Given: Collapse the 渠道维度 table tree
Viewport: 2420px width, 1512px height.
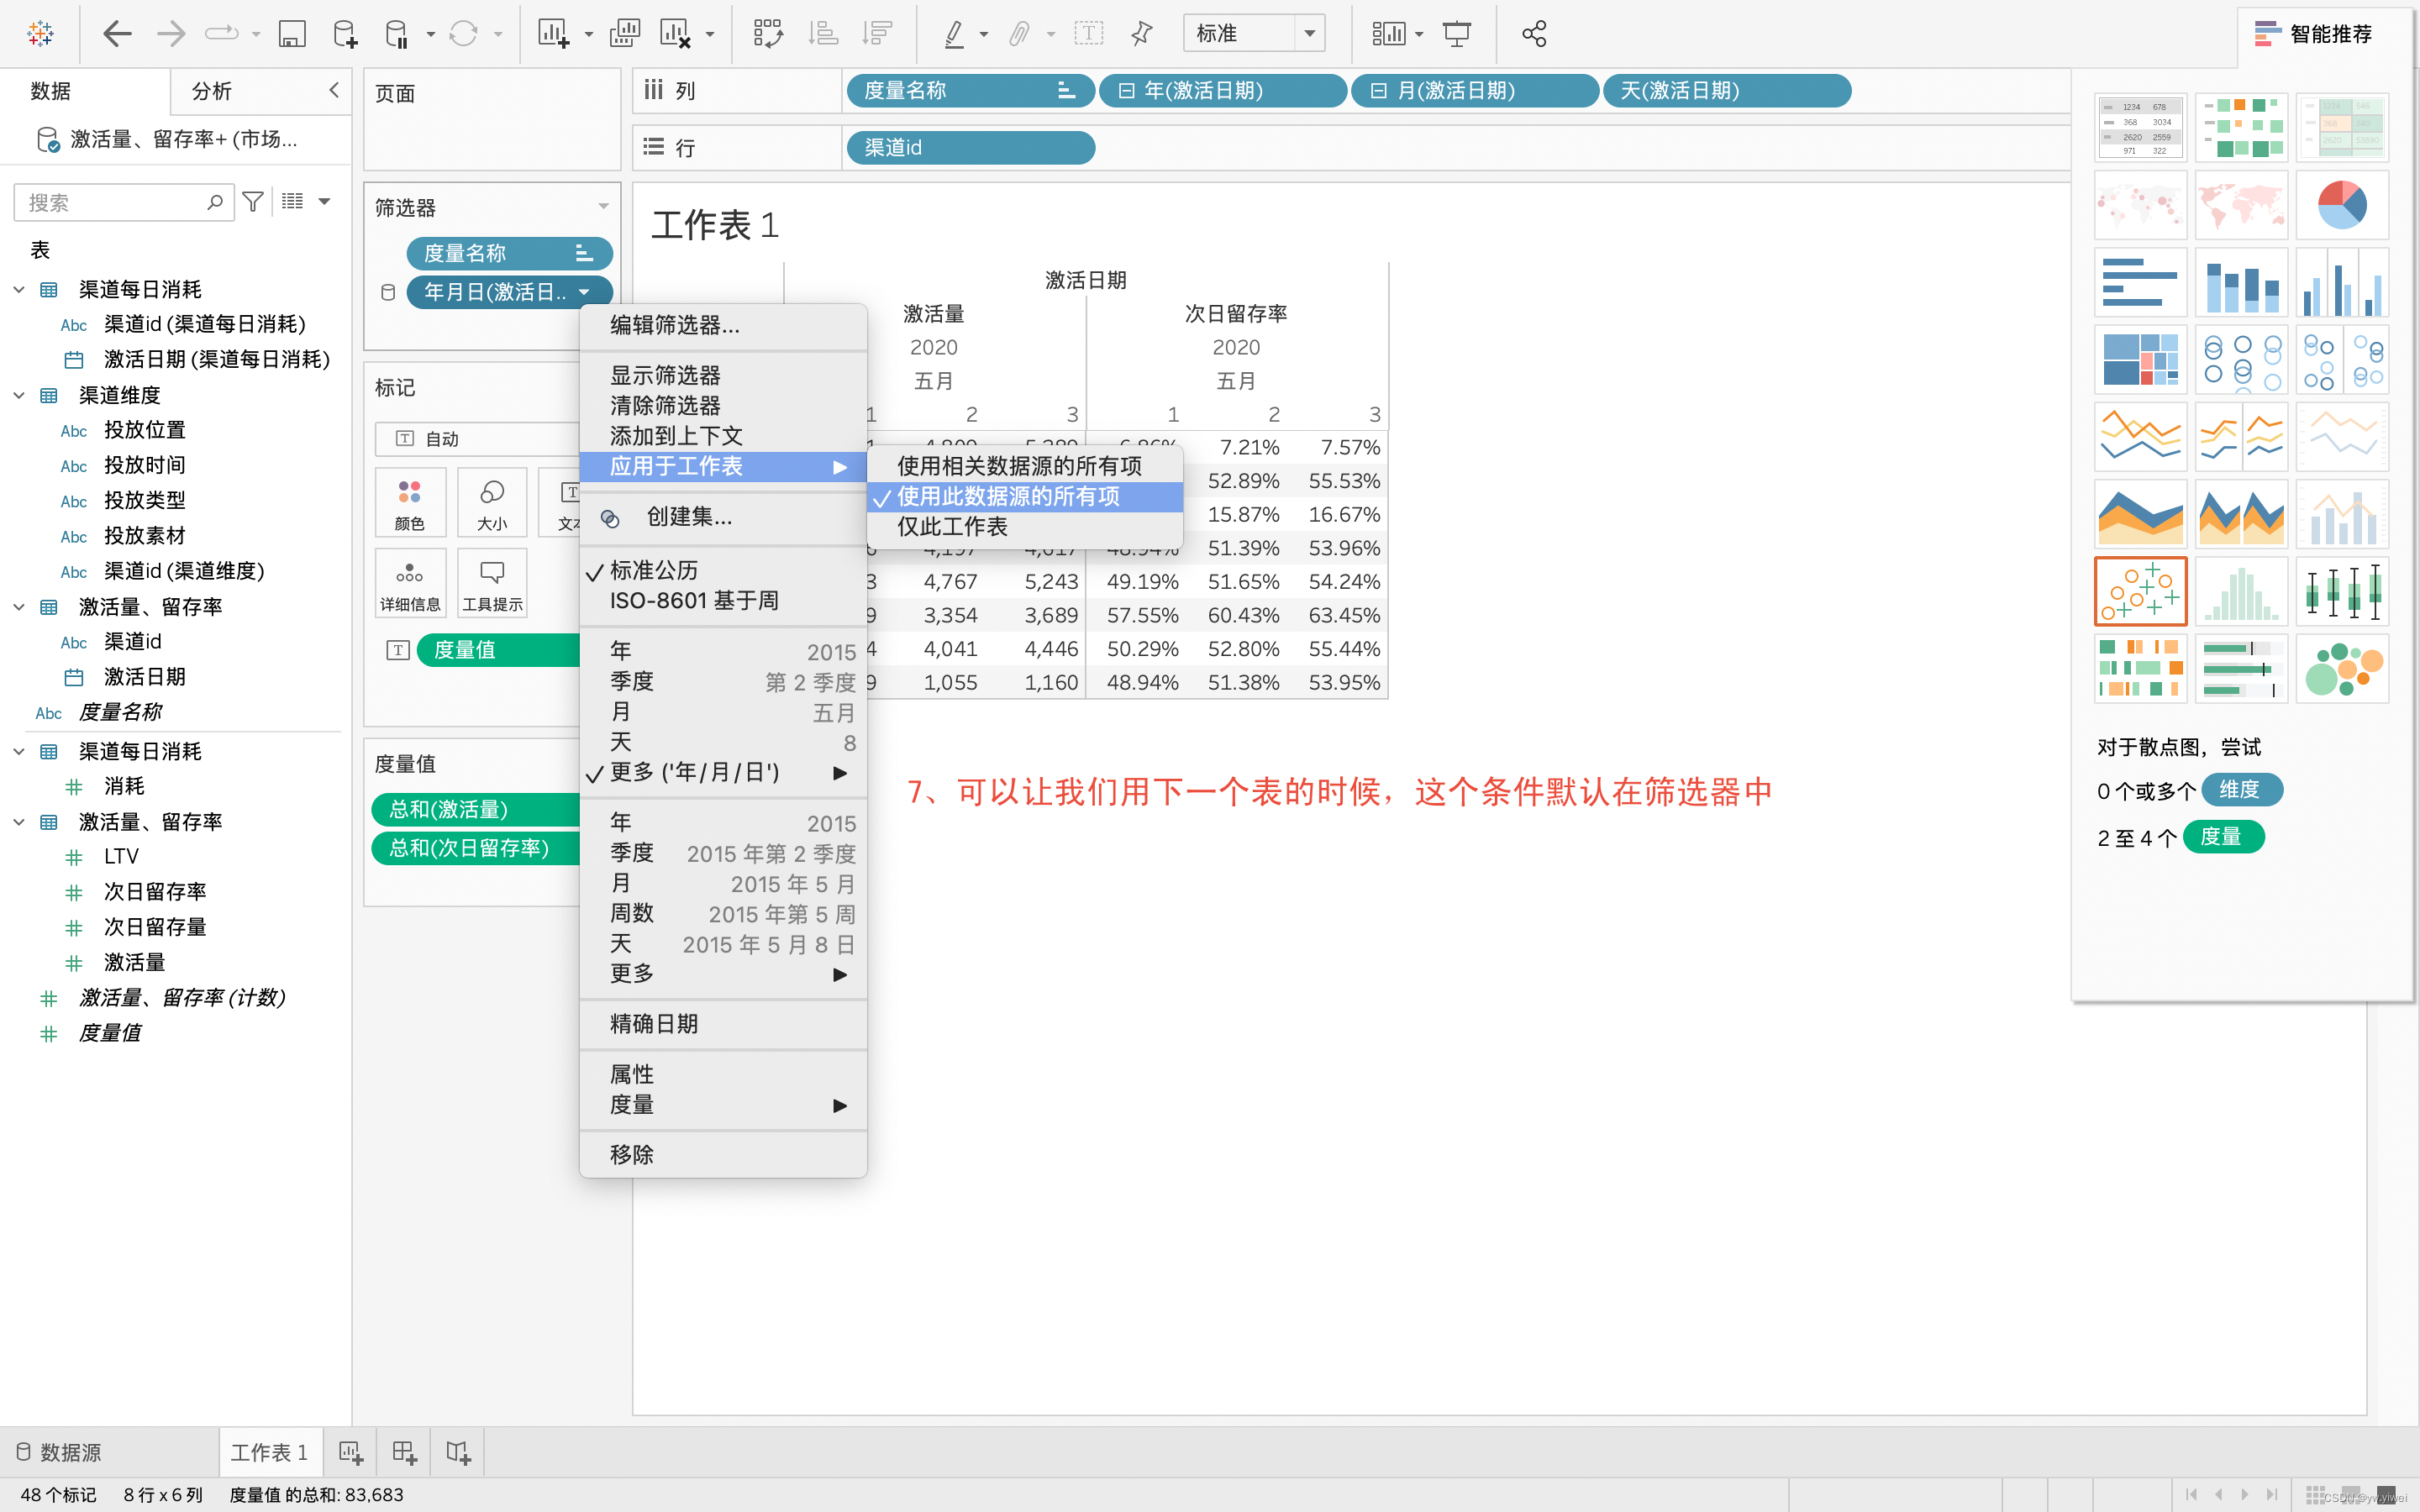Looking at the screenshot, I should pyautogui.click(x=19, y=395).
